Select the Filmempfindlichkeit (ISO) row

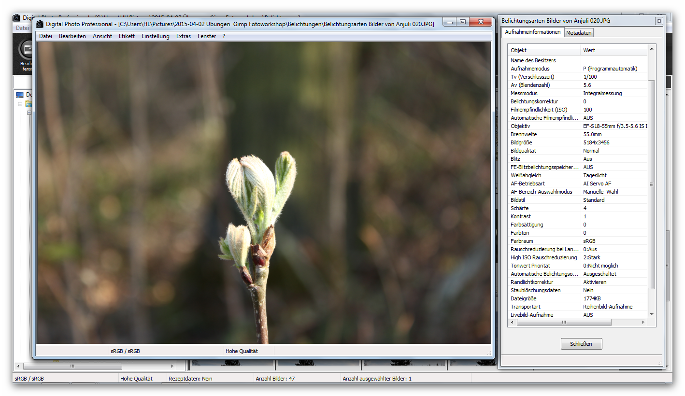[x=578, y=110]
